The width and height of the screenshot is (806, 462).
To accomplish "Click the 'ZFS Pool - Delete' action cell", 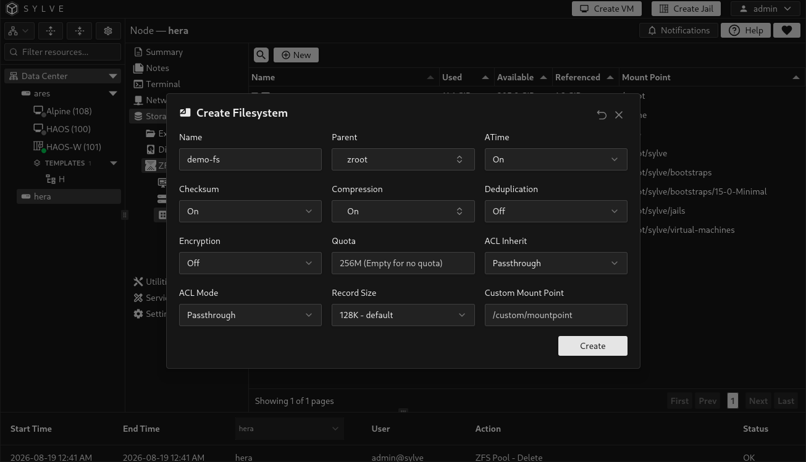I will [x=509, y=458].
